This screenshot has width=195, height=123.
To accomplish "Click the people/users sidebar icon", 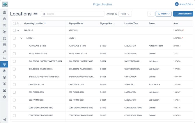I will click(4, 25).
